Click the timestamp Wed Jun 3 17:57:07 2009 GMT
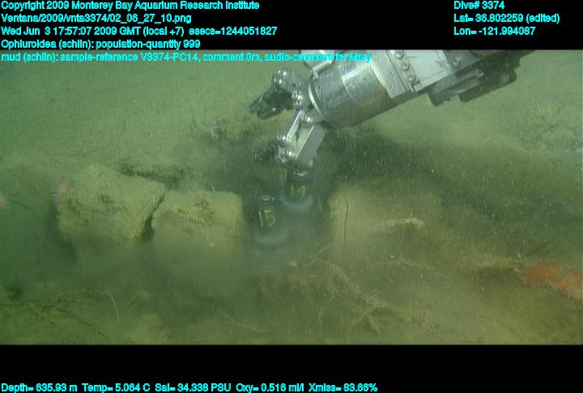The height and width of the screenshot is (393, 583). point(70,32)
